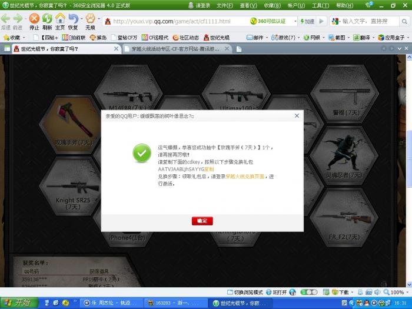412x309 pixels.
Task: Click the 加速 accelerate button
Action: (307, 21)
